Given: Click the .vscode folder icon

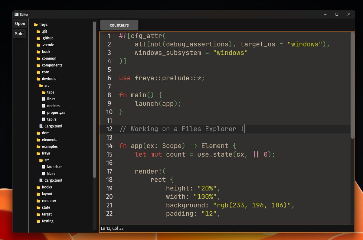Looking at the screenshot, I should (38, 45).
